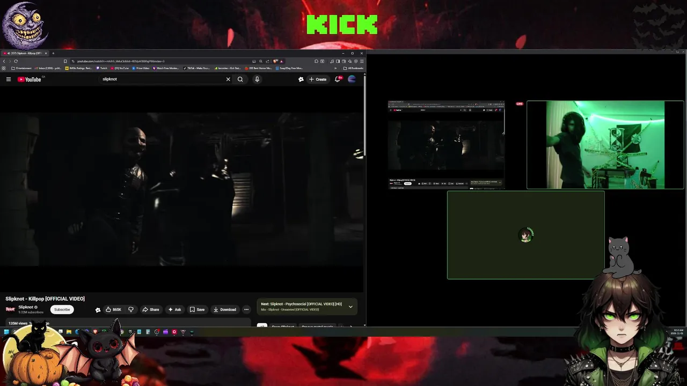Image resolution: width=687 pixels, height=386 pixels.
Task: Subscribe to the Slipknot channel
Action: pos(62,309)
